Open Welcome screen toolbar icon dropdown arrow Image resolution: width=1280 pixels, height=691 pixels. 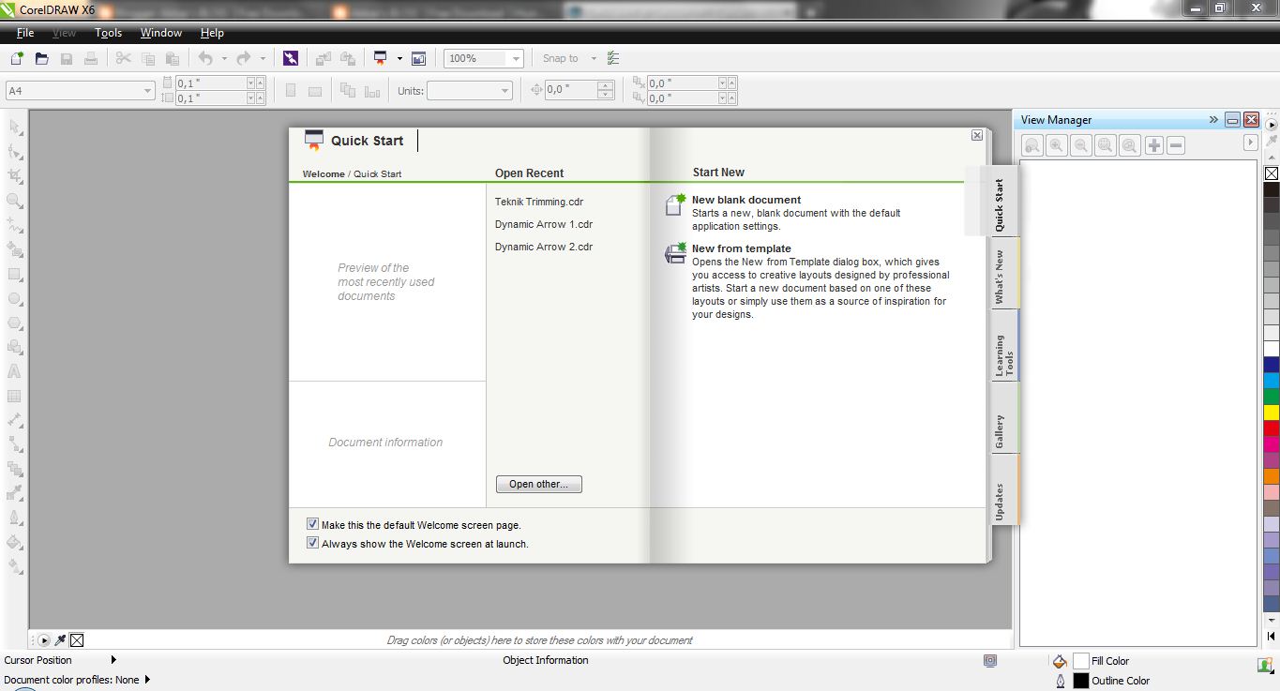pos(399,58)
